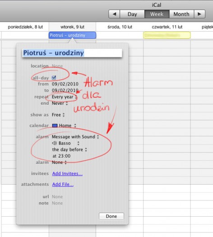Go to next week with right arrow
Screen dimensions: 213x237
(x=199, y=14)
